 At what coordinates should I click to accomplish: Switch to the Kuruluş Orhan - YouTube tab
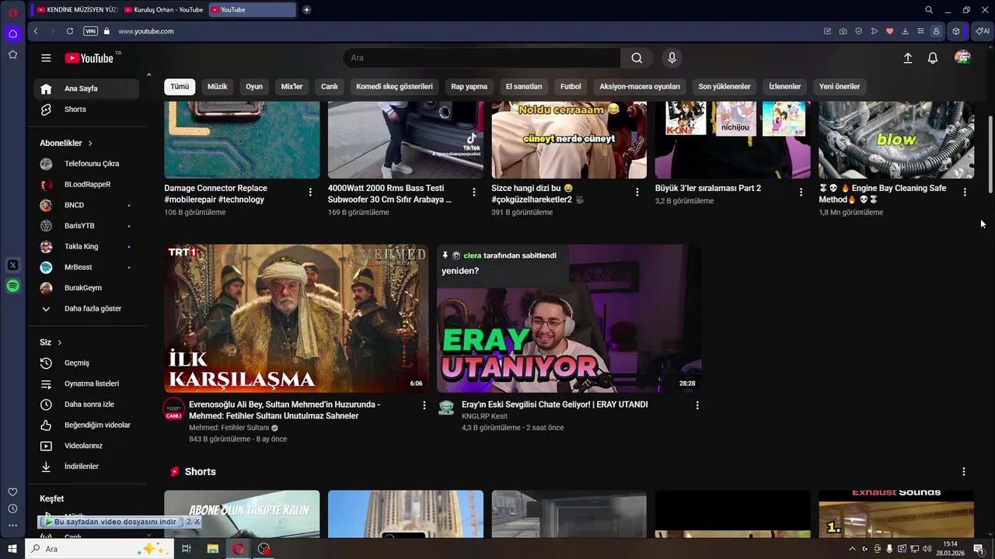click(x=163, y=10)
